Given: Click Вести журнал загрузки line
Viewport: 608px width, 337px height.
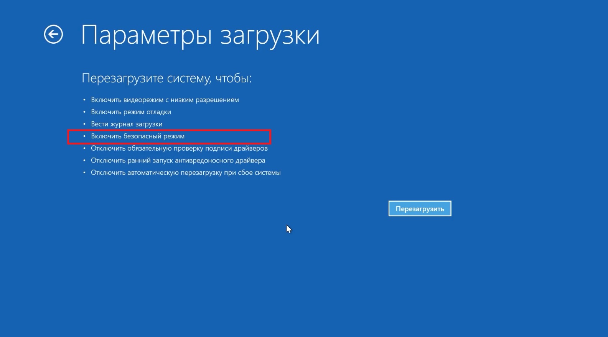Looking at the screenshot, I should [127, 124].
